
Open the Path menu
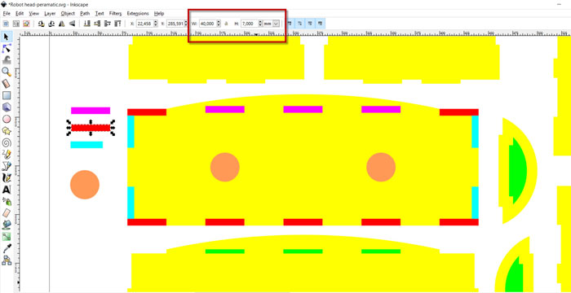(85, 14)
